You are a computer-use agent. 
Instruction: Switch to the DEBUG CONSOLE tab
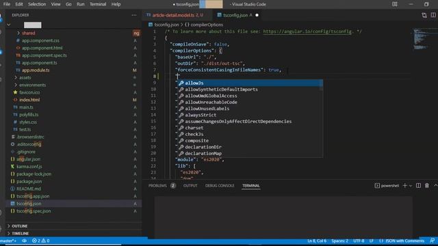coord(220,185)
